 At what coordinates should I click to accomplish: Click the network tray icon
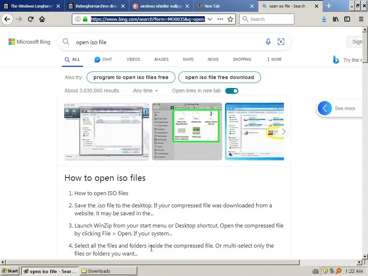[332, 271]
